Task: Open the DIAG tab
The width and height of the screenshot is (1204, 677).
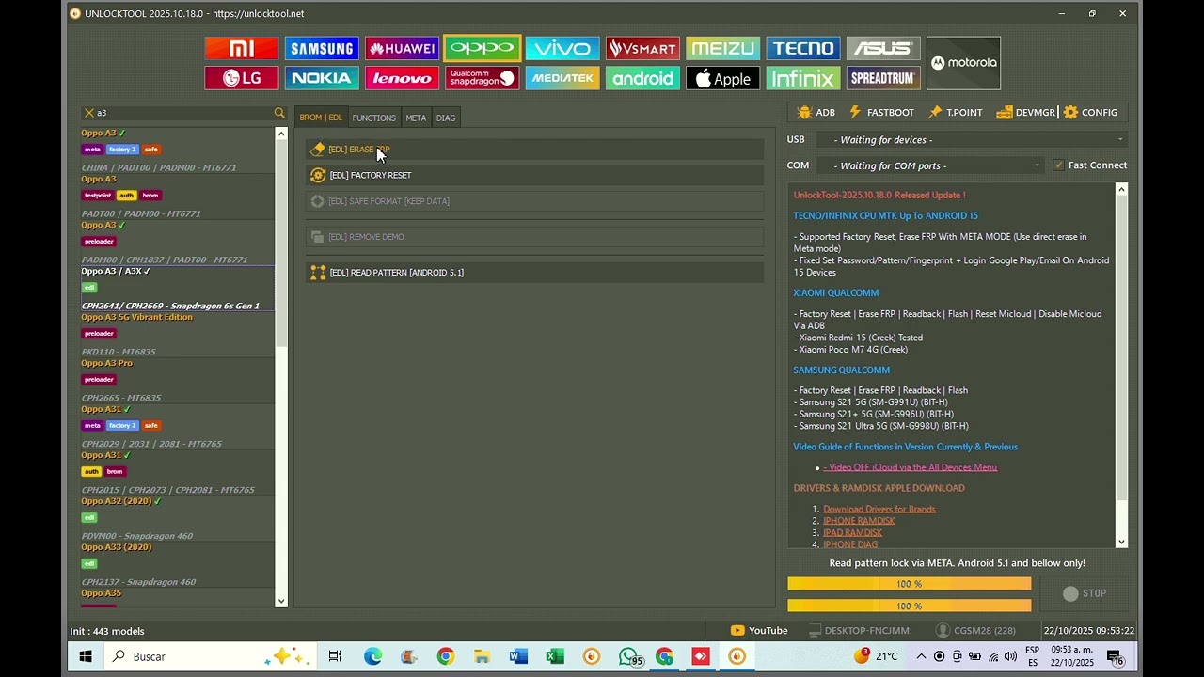Action: tap(446, 118)
